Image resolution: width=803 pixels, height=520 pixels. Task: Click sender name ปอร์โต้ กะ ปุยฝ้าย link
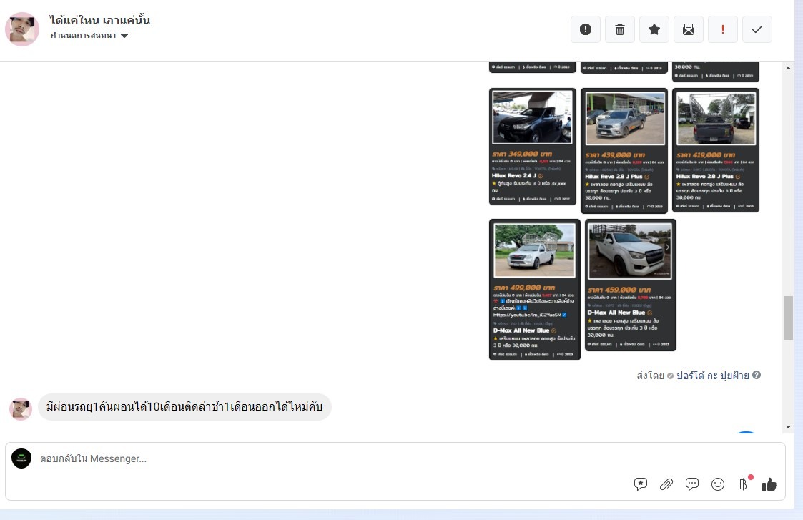[x=712, y=376]
